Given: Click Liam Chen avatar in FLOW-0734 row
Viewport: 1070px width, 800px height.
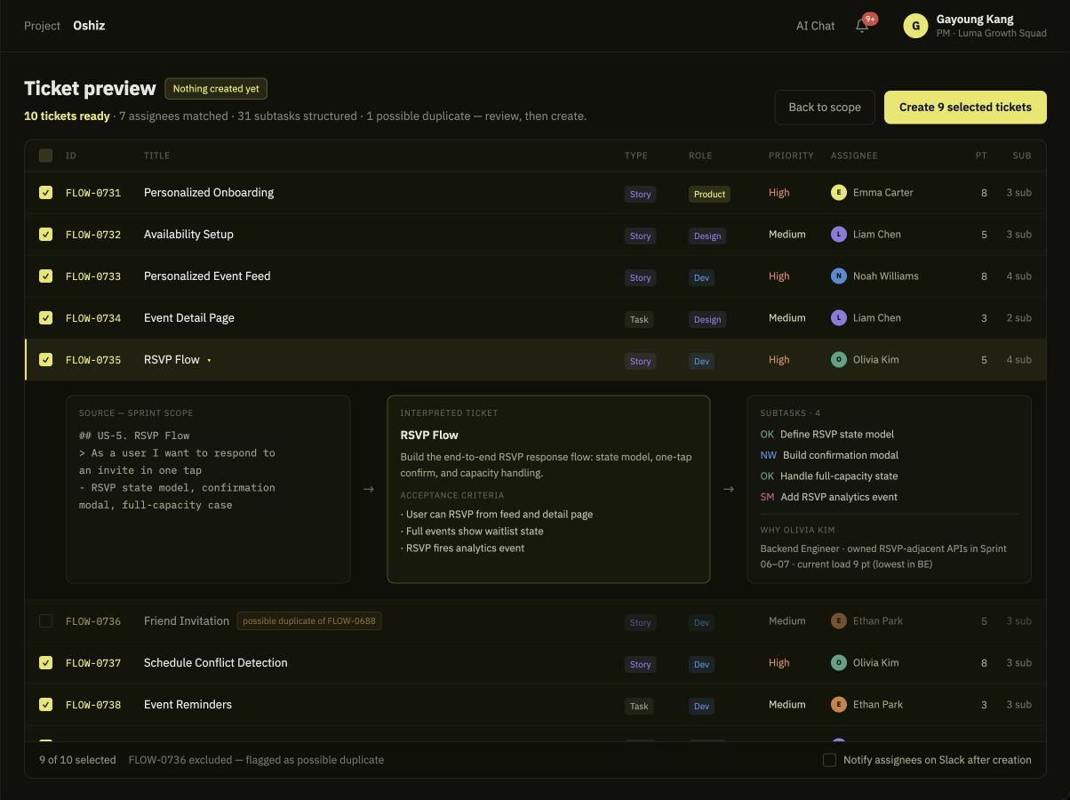Looking at the screenshot, I should [x=838, y=318].
